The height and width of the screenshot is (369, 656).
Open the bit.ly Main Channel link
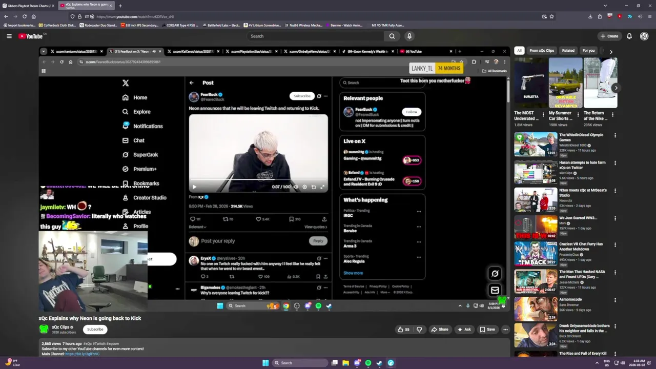coord(82,354)
